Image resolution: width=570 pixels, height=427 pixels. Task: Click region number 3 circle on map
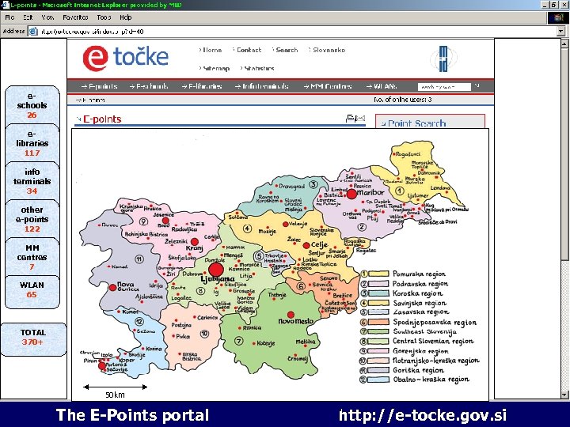pos(313,184)
